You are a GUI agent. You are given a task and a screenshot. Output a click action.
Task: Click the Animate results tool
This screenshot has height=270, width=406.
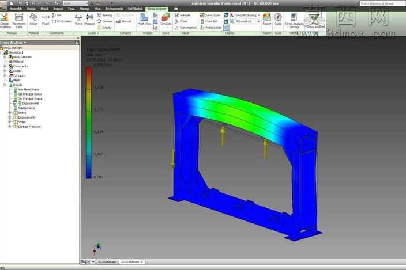(x=183, y=15)
